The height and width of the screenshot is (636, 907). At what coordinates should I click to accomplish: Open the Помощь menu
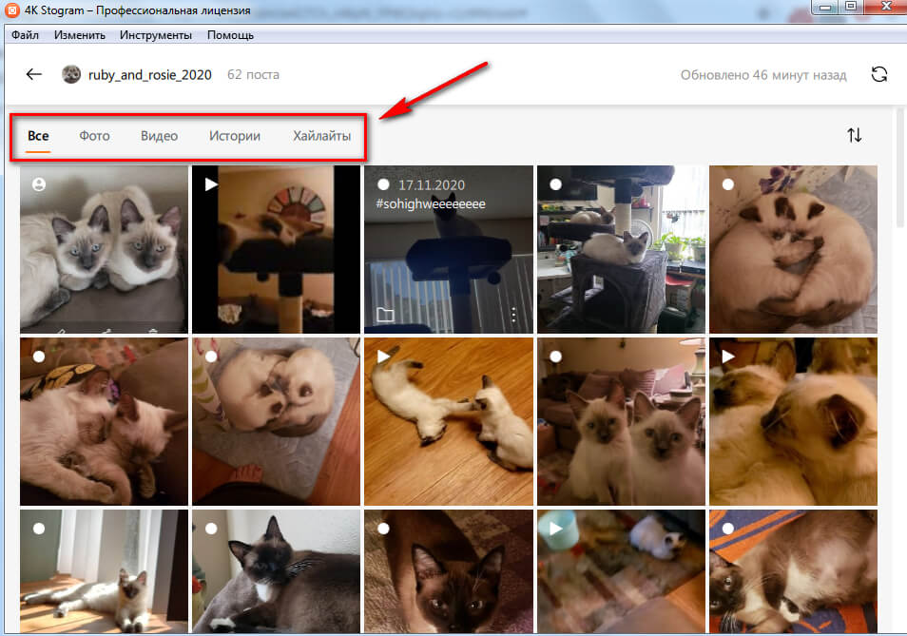[230, 35]
